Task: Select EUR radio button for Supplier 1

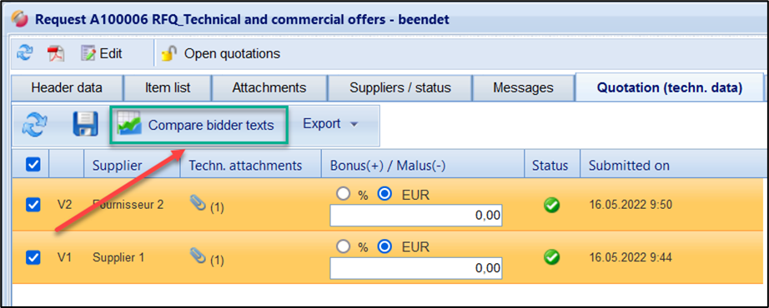Action: click(x=385, y=246)
